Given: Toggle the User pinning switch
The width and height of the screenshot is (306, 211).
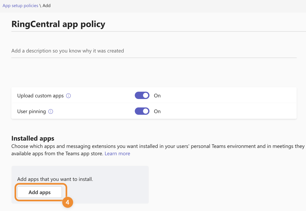Looking at the screenshot, I should 142,111.
